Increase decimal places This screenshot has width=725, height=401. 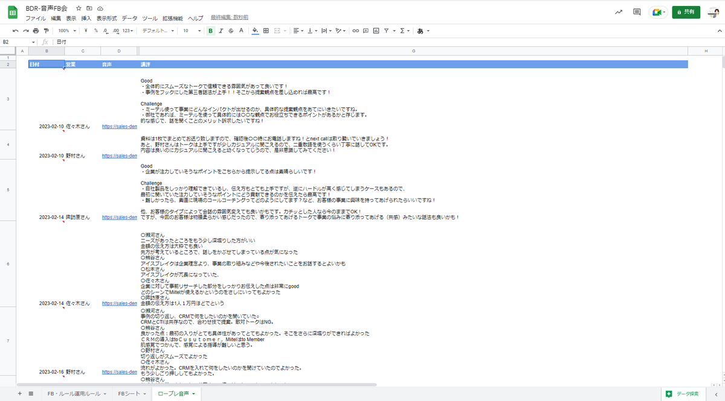coord(115,30)
